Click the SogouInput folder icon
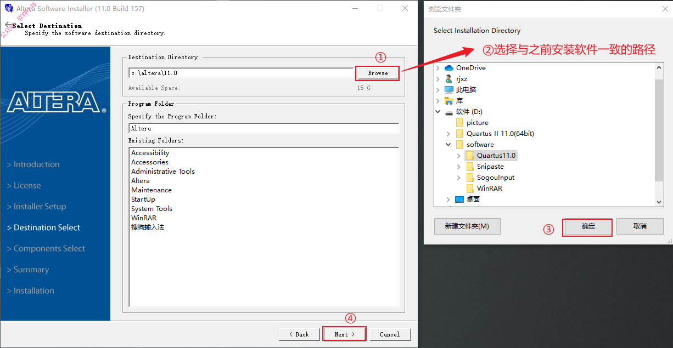This screenshot has width=673, height=348. pos(470,178)
